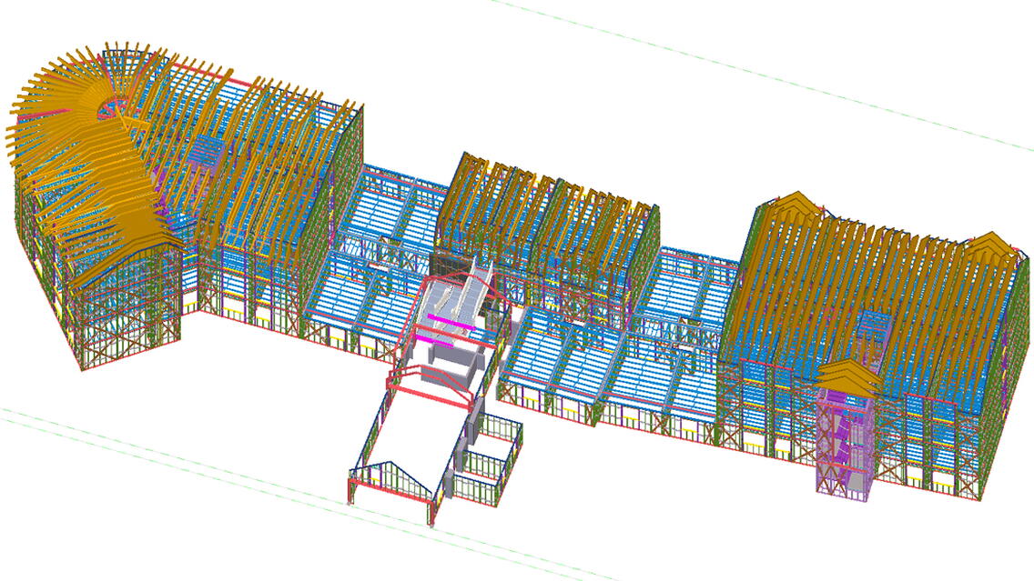Screen dimensions: 1034x581
Task: Select the pyramid roof cap on stair tower
Action: coord(847,376)
